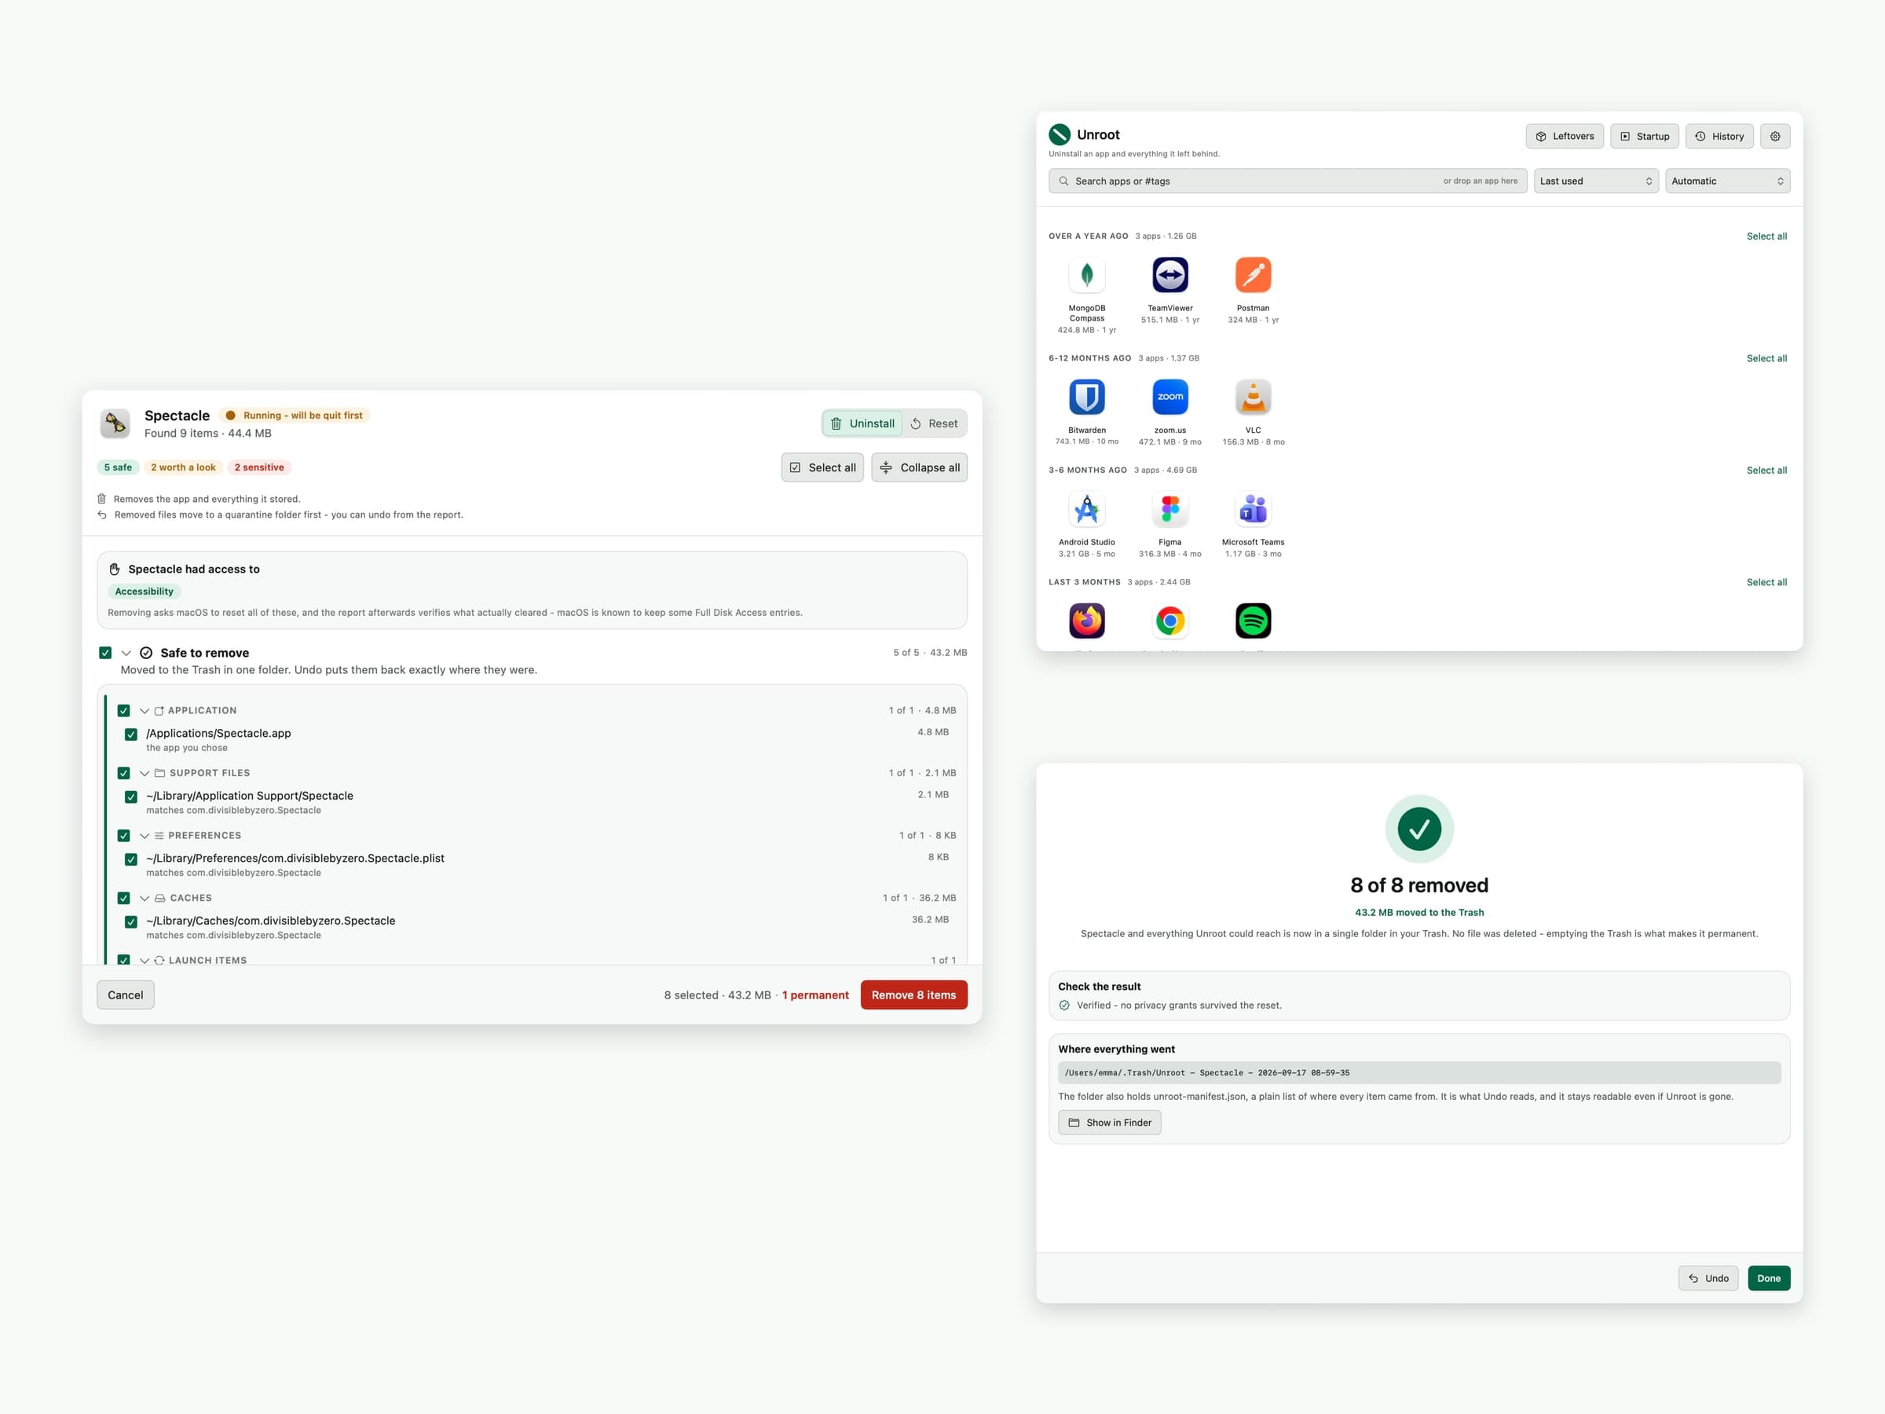
Task: Click the verified check icon under Check the result
Action: 1064,1006
